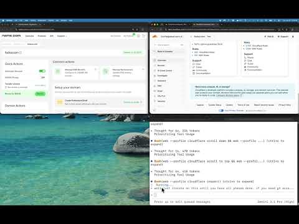Tick the checkbox under Transfer Lock
299x224 pixels.
click(6, 87)
